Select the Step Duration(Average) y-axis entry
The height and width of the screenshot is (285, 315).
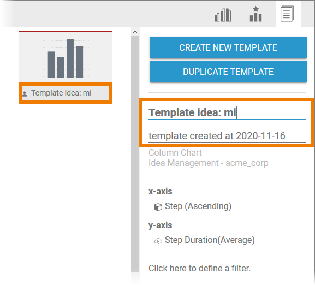point(210,240)
